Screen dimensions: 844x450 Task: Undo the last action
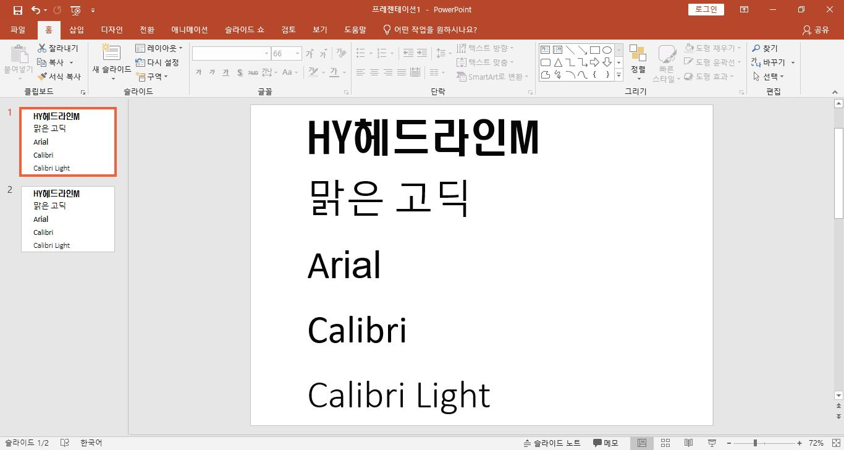click(x=36, y=10)
